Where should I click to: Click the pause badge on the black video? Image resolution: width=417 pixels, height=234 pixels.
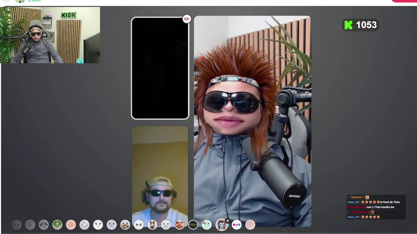click(187, 19)
